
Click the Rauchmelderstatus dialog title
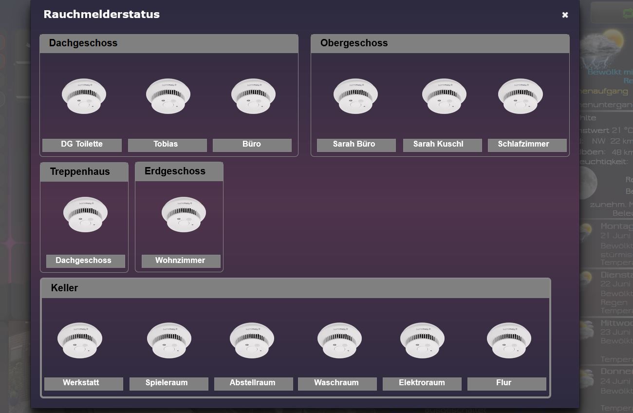pyautogui.click(x=102, y=14)
